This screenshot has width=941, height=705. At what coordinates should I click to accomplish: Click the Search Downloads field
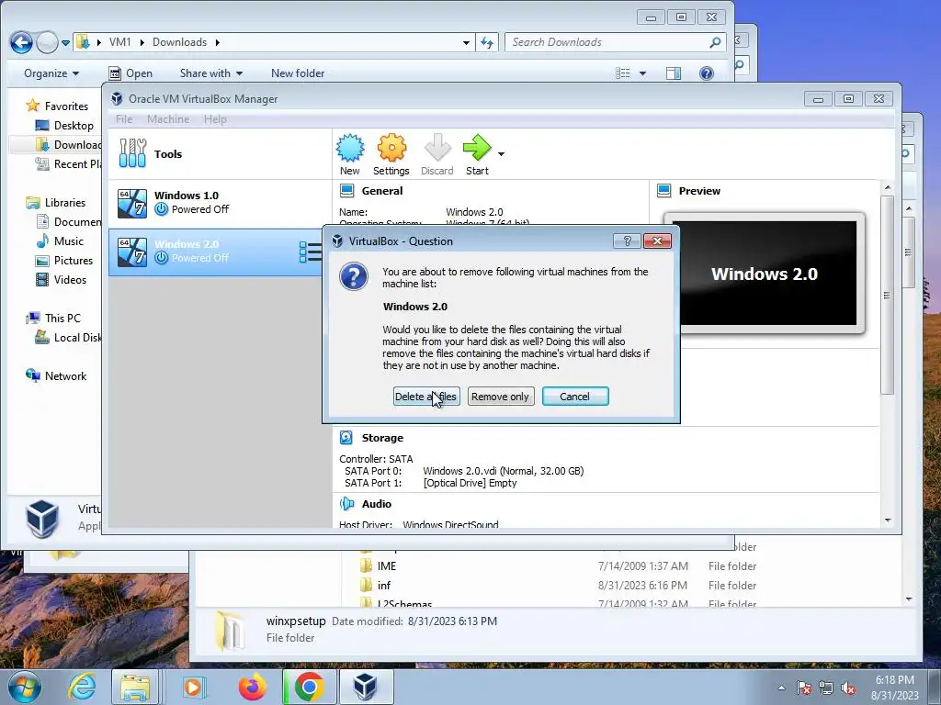[615, 42]
